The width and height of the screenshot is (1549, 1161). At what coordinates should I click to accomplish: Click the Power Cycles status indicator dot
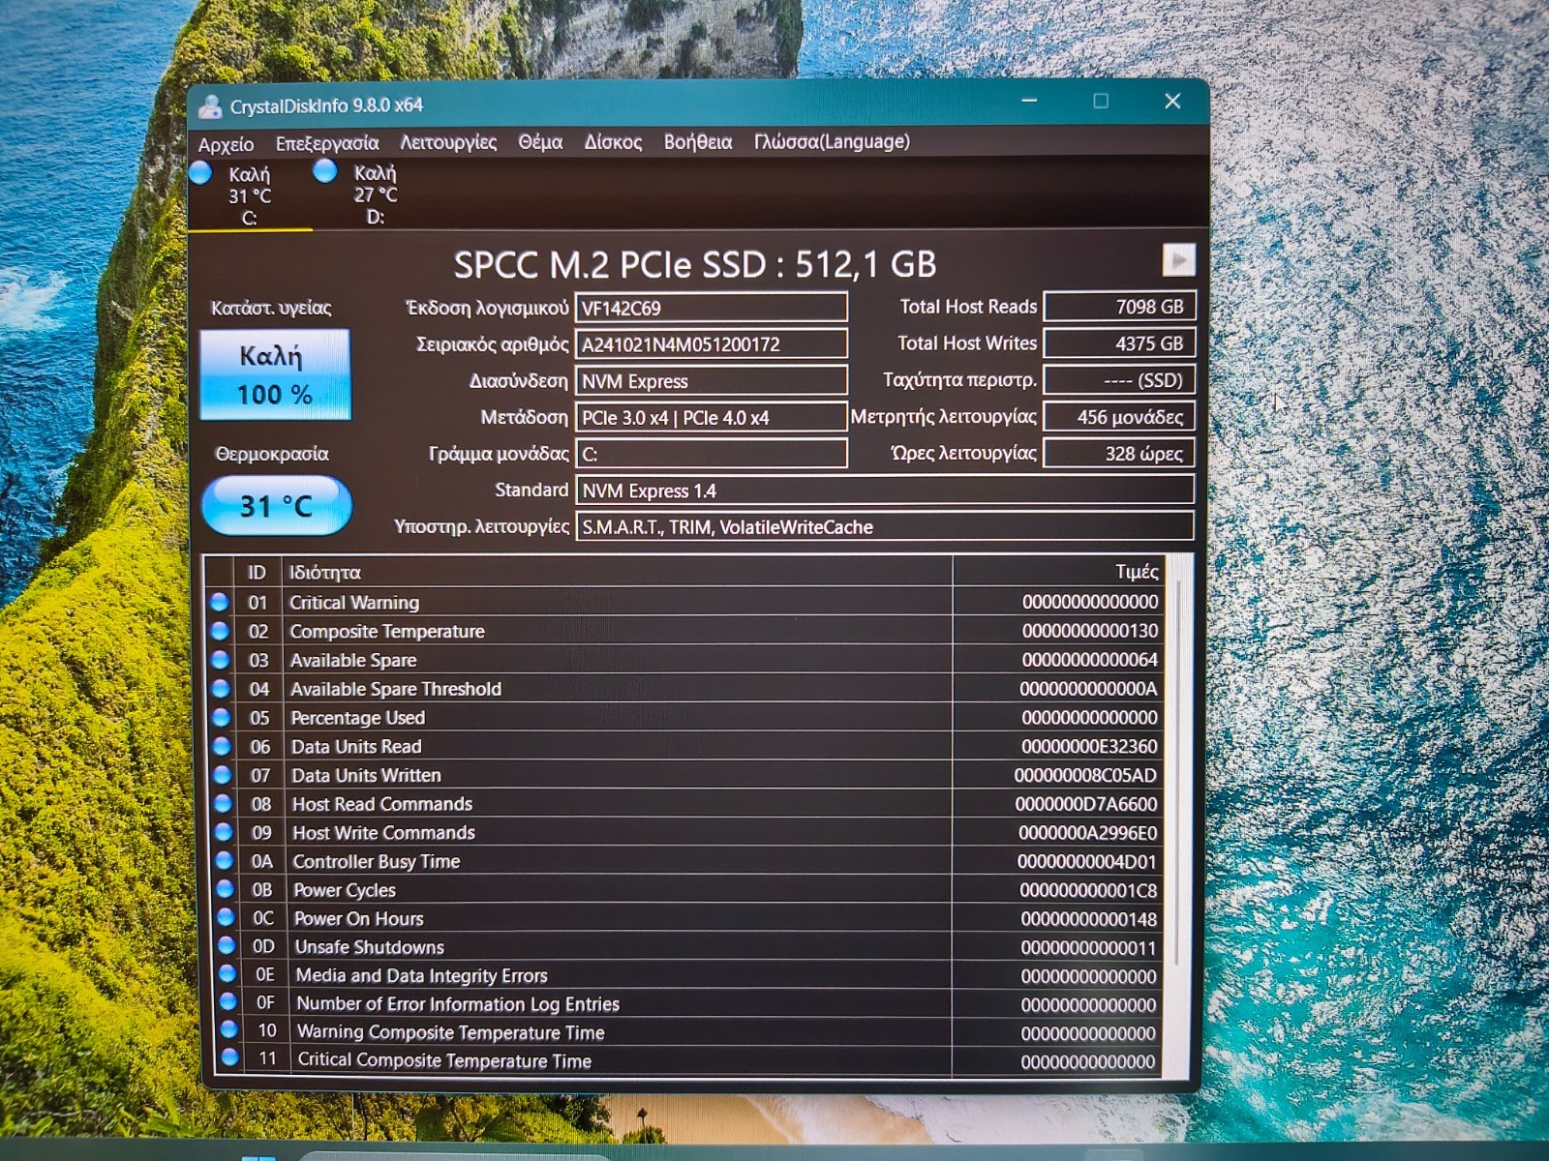(x=225, y=888)
